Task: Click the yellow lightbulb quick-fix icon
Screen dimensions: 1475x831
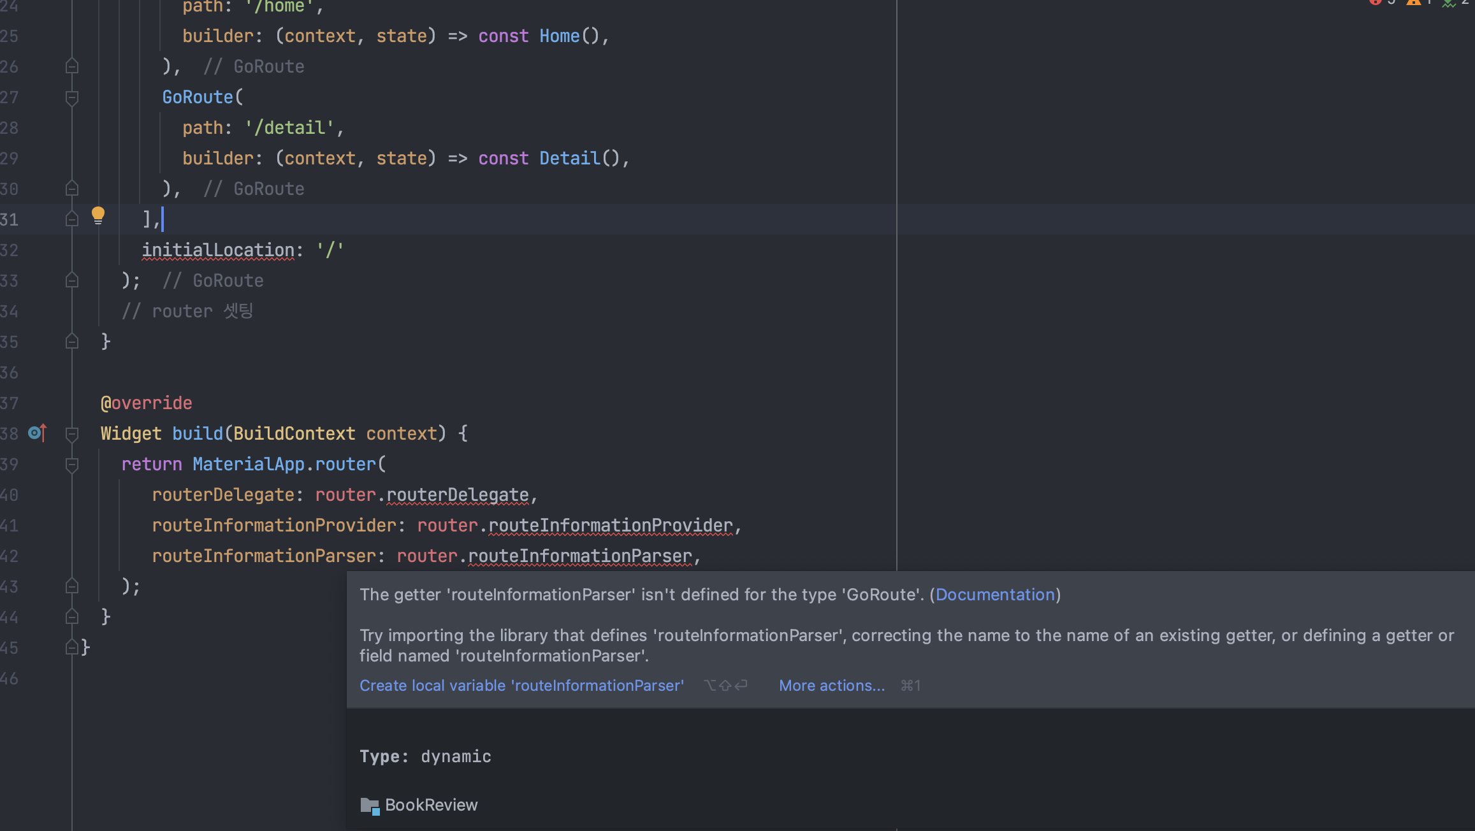Action: click(98, 215)
